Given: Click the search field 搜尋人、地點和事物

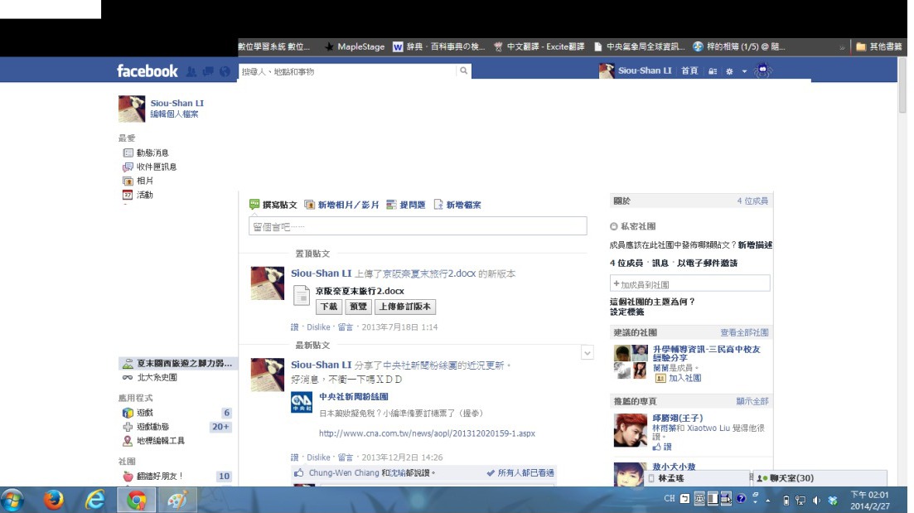Looking at the screenshot, I should [x=347, y=71].
